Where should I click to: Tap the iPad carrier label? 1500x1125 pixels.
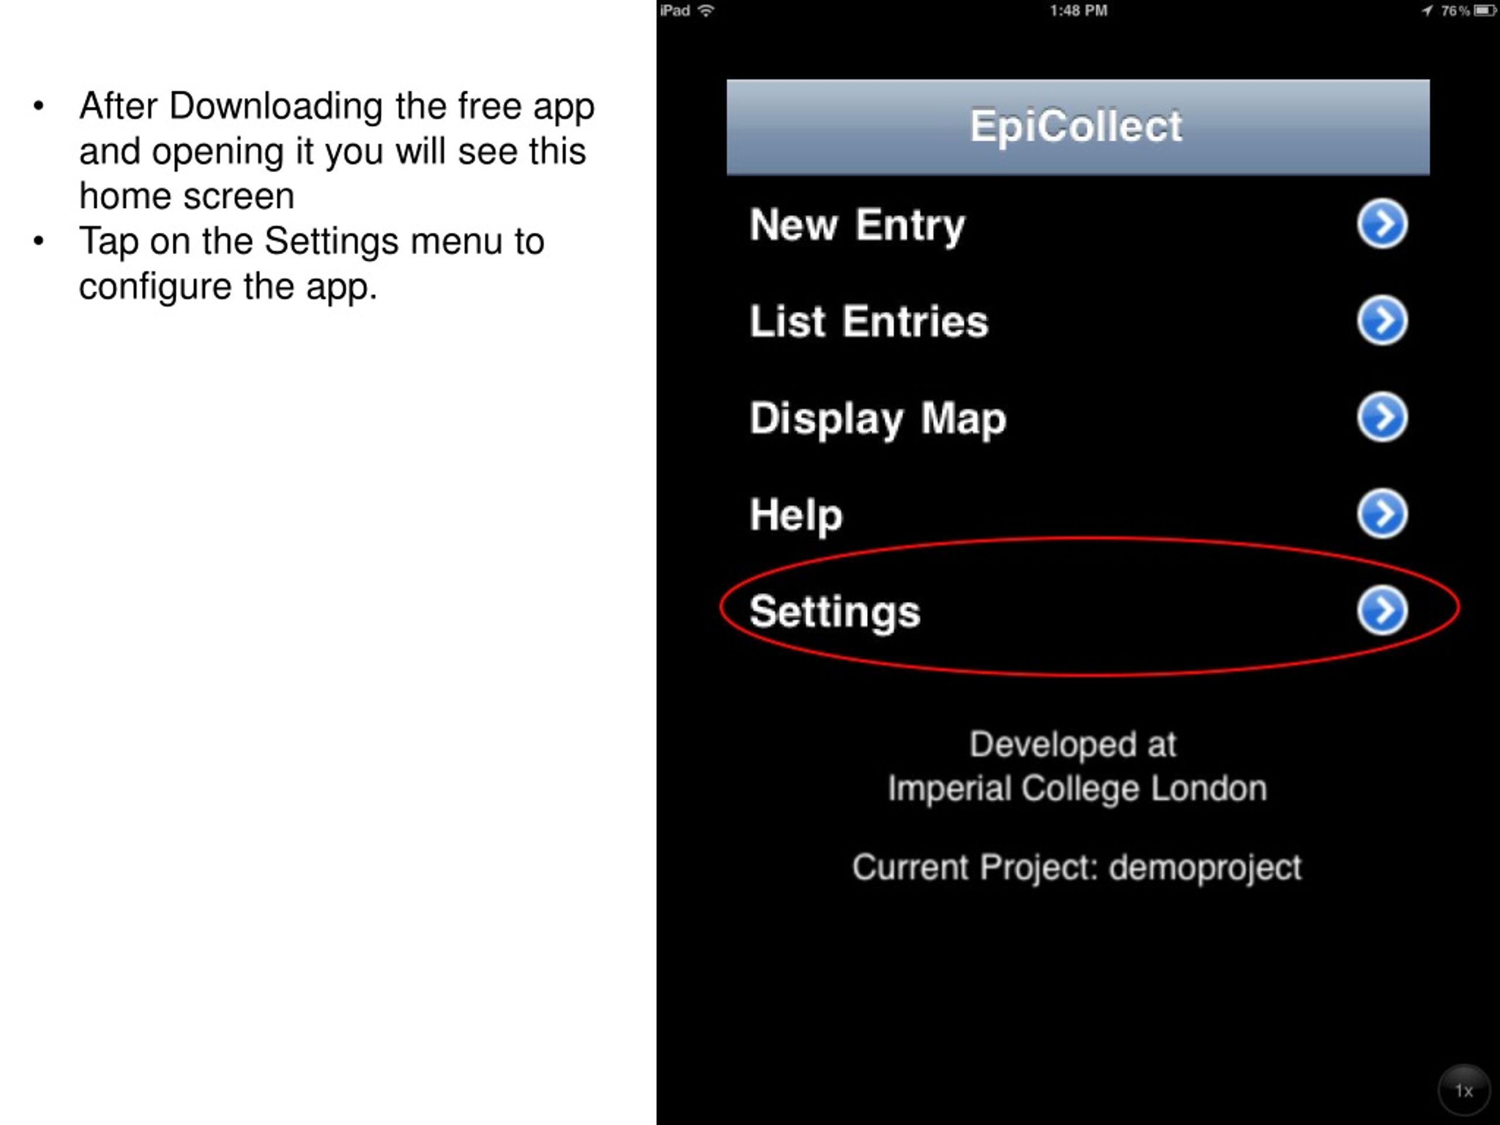pyautogui.click(x=676, y=11)
